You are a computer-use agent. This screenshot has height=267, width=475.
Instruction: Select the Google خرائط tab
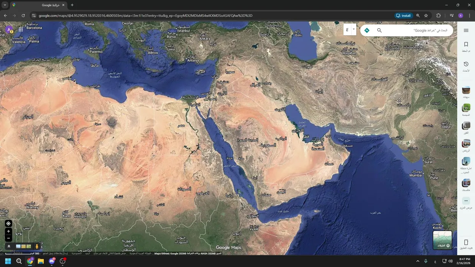click(38, 5)
